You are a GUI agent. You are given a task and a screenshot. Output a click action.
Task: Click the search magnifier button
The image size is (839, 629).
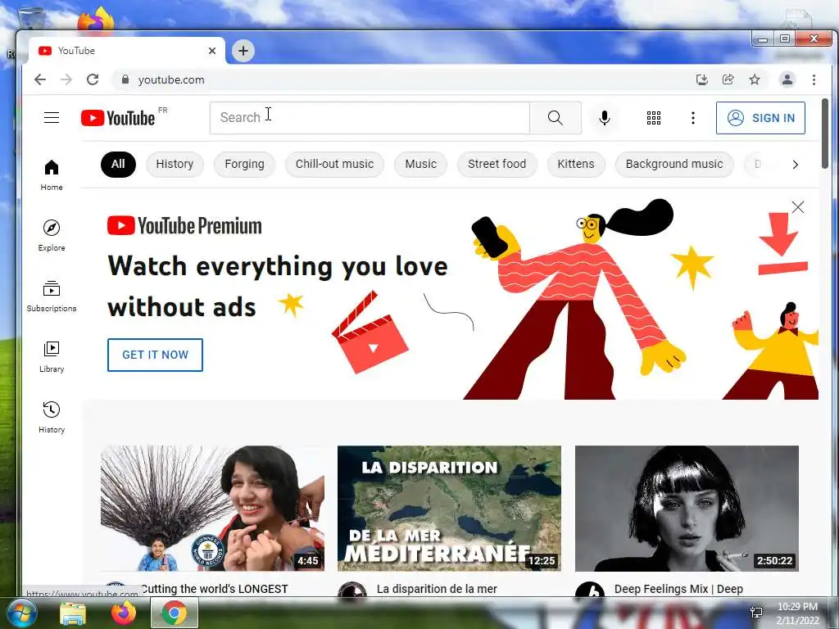pos(556,118)
